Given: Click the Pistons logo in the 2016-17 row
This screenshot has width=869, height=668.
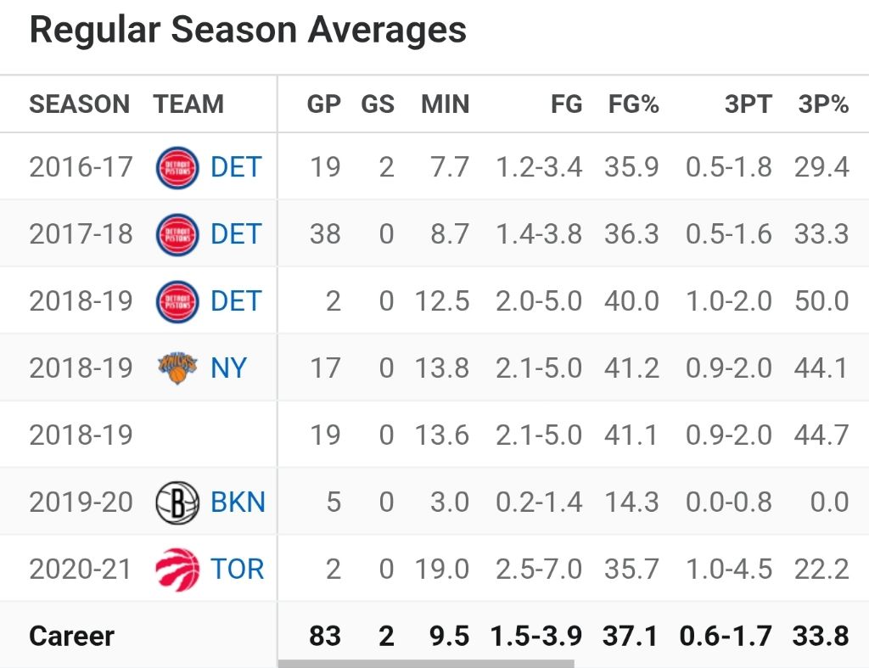Looking at the screenshot, I should pyautogui.click(x=177, y=167).
